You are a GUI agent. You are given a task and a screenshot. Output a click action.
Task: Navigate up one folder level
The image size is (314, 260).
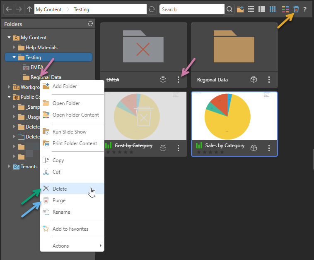(x=29, y=9)
